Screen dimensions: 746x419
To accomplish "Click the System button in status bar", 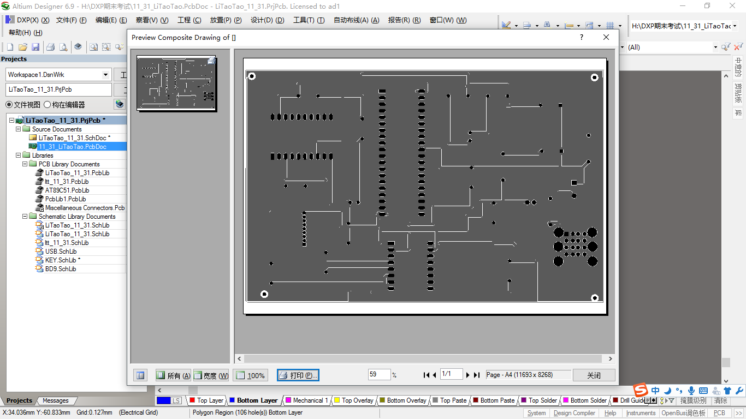I will pyautogui.click(x=536, y=413).
